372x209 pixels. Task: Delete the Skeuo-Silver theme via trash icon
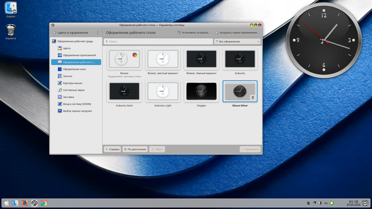click(253, 98)
